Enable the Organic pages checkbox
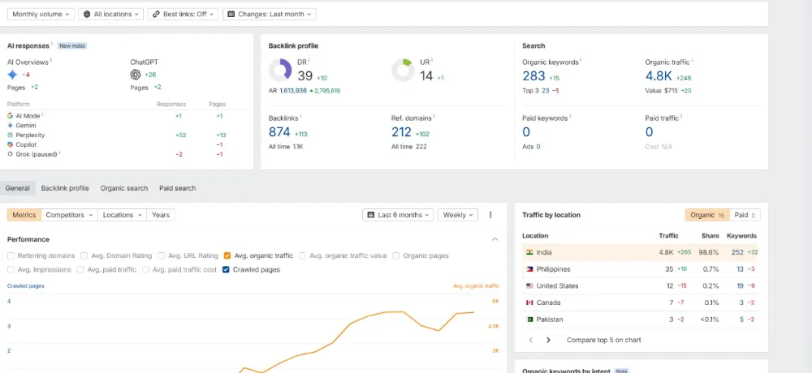This screenshot has width=812, height=373. point(396,255)
